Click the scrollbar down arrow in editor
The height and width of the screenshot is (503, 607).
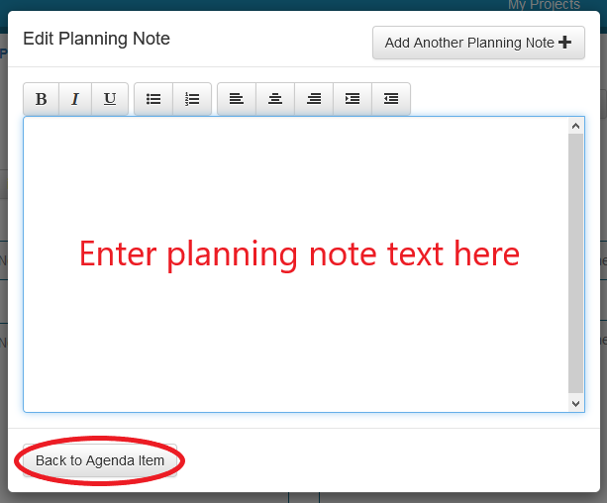576,403
